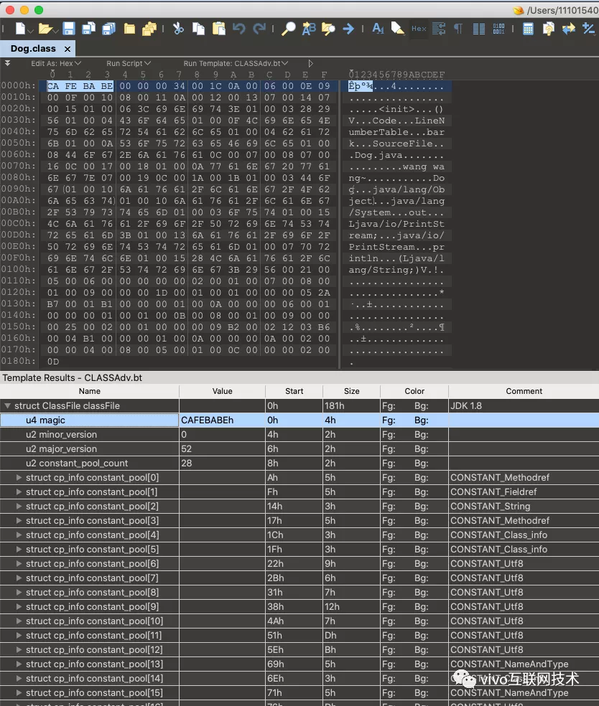The width and height of the screenshot is (599, 706).
Task: Expand constant_pool[6] struct row
Action: [x=19, y=564]
